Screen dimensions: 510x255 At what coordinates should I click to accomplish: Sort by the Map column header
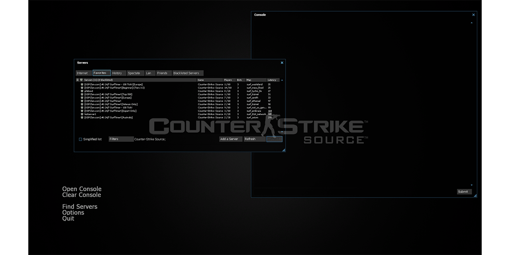(256, 80)
